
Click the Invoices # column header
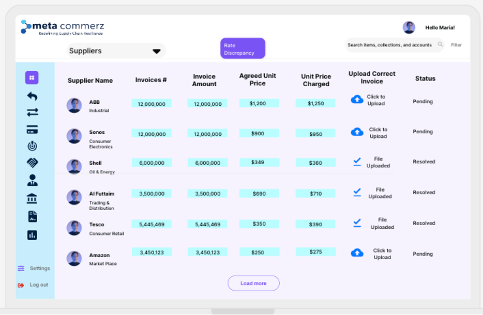(151, 80)
